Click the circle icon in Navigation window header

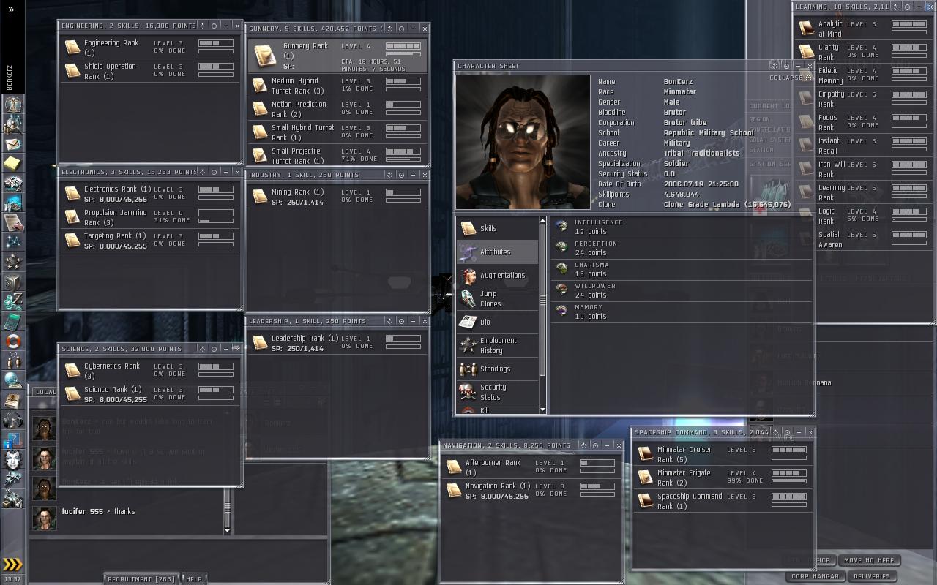click(x=596, y=445)
